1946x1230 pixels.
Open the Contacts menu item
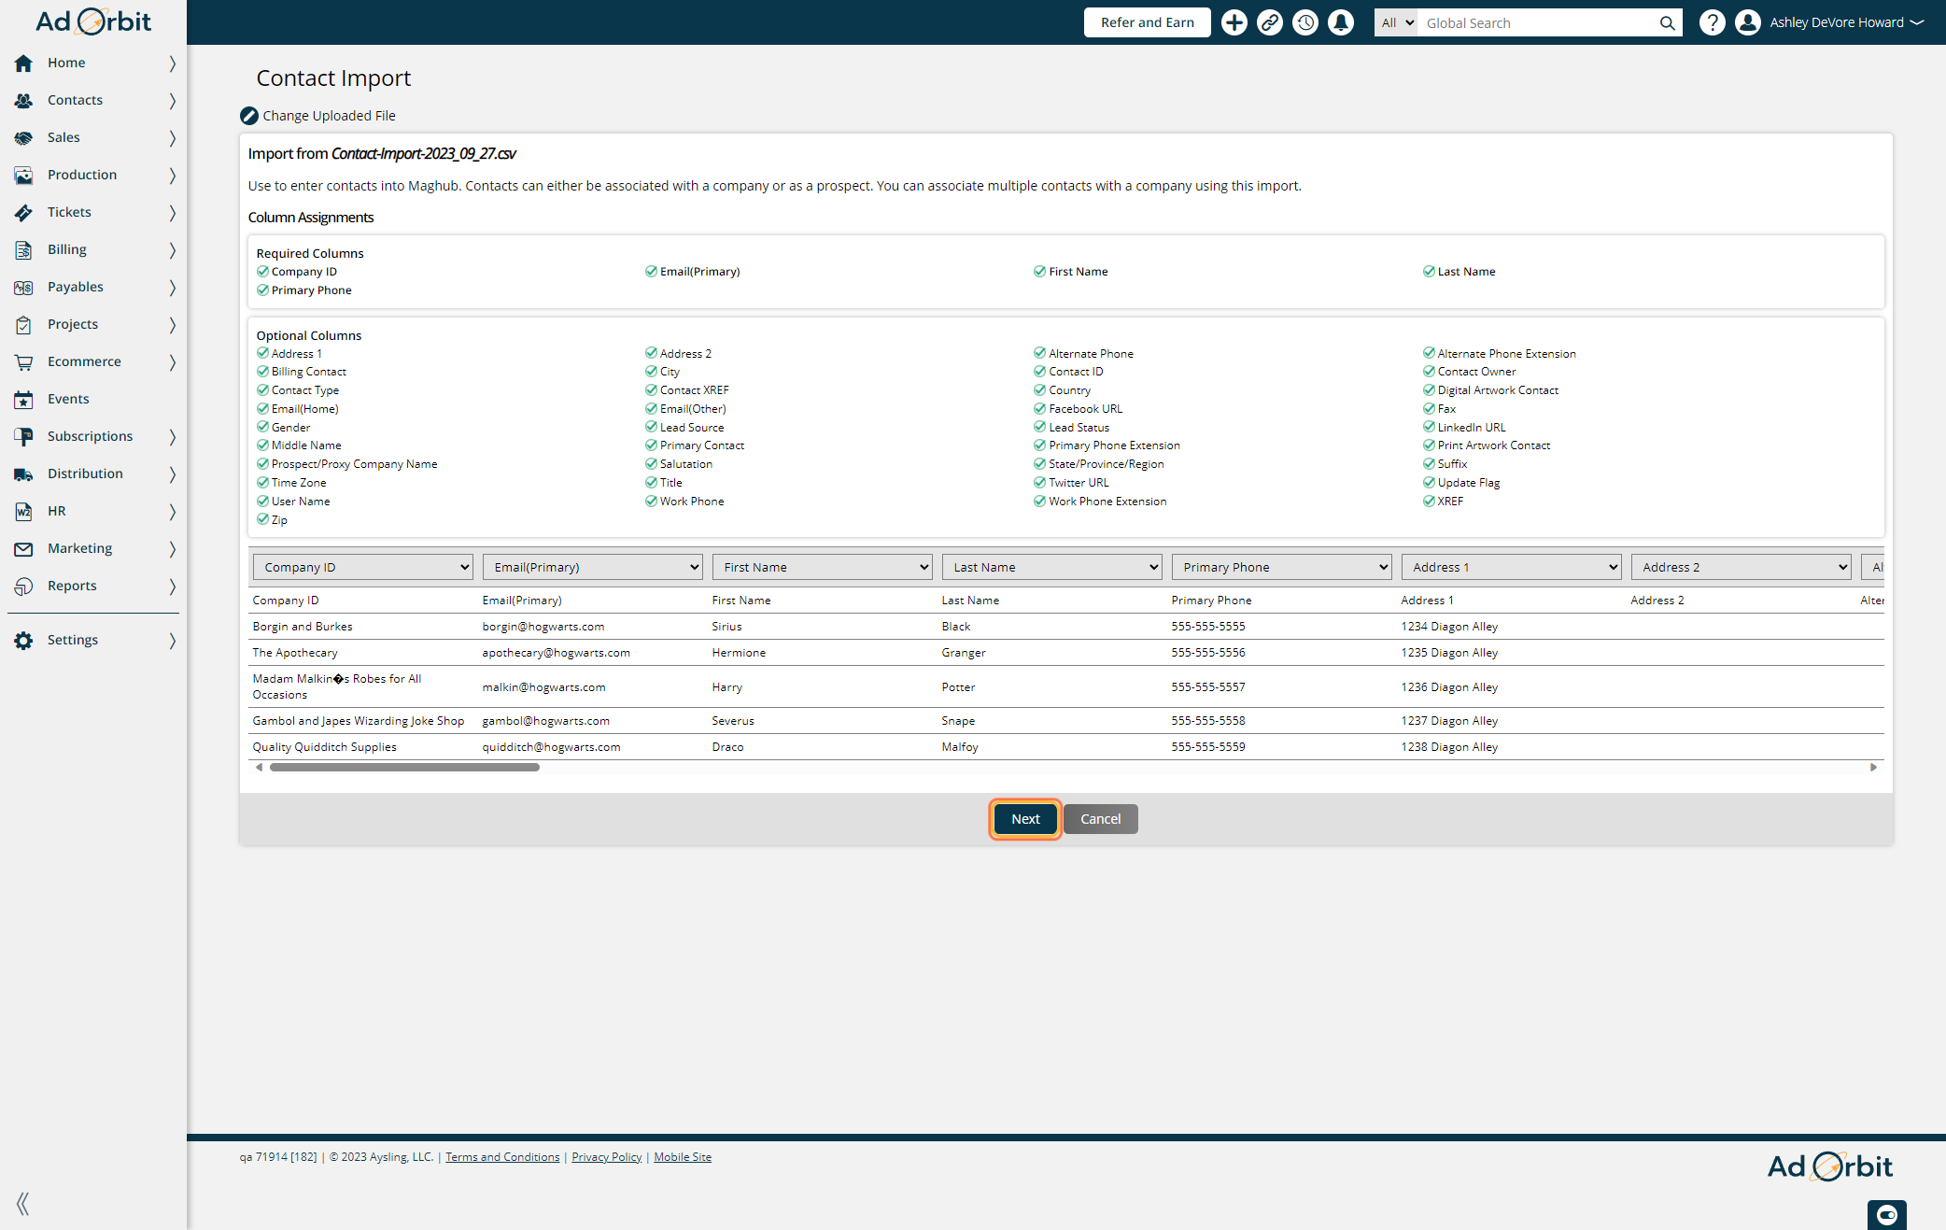(x=93, y=100)
